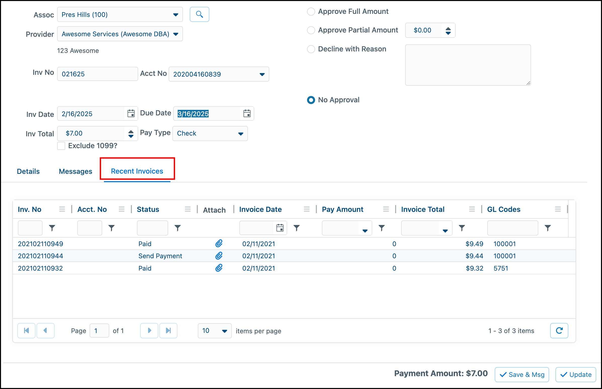Click the Inv. No filter text box
The height and width of the screenshot is (389, 602).
coord(30,228)
